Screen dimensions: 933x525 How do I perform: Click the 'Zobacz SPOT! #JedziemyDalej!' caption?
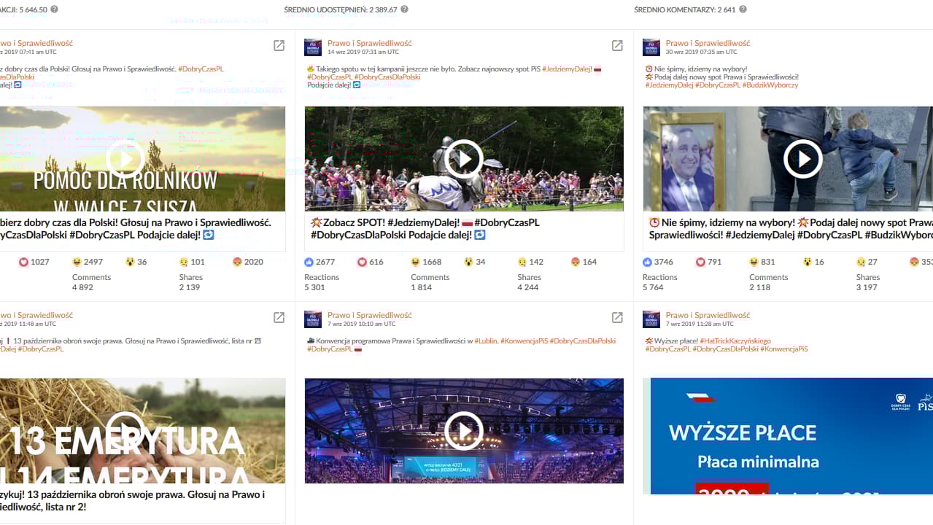click(425, 228)
